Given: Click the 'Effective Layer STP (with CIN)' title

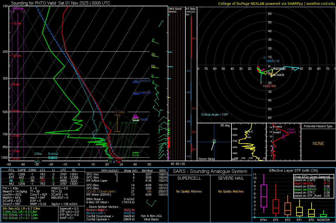Looking at the screenshot, I should 293,171.
